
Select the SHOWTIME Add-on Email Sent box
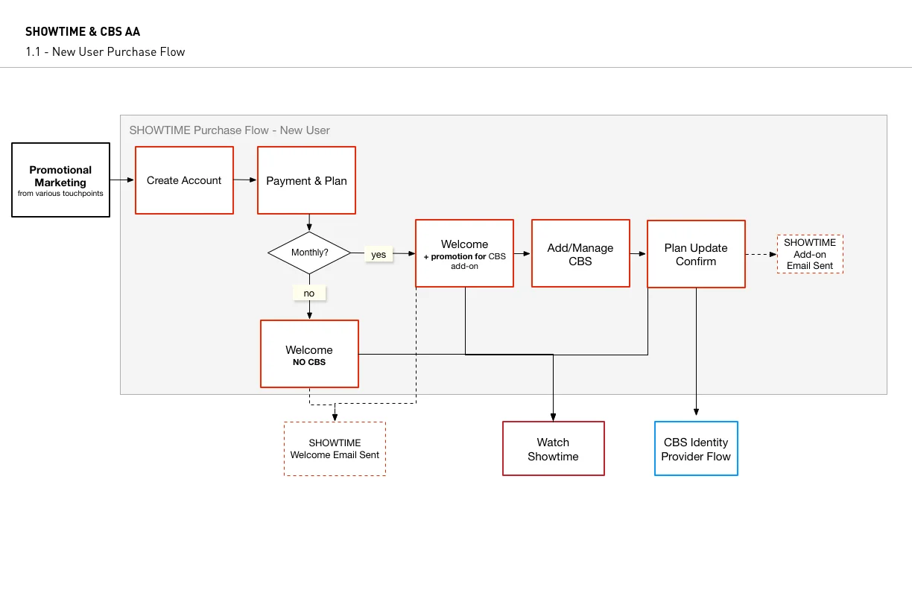tap(810, 254)
